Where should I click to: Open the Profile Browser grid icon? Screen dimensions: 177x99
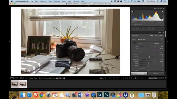pyautogui.click(x=162, y=39)
